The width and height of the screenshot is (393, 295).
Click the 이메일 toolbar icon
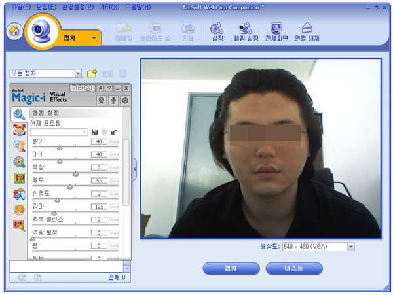click(124, 32)
